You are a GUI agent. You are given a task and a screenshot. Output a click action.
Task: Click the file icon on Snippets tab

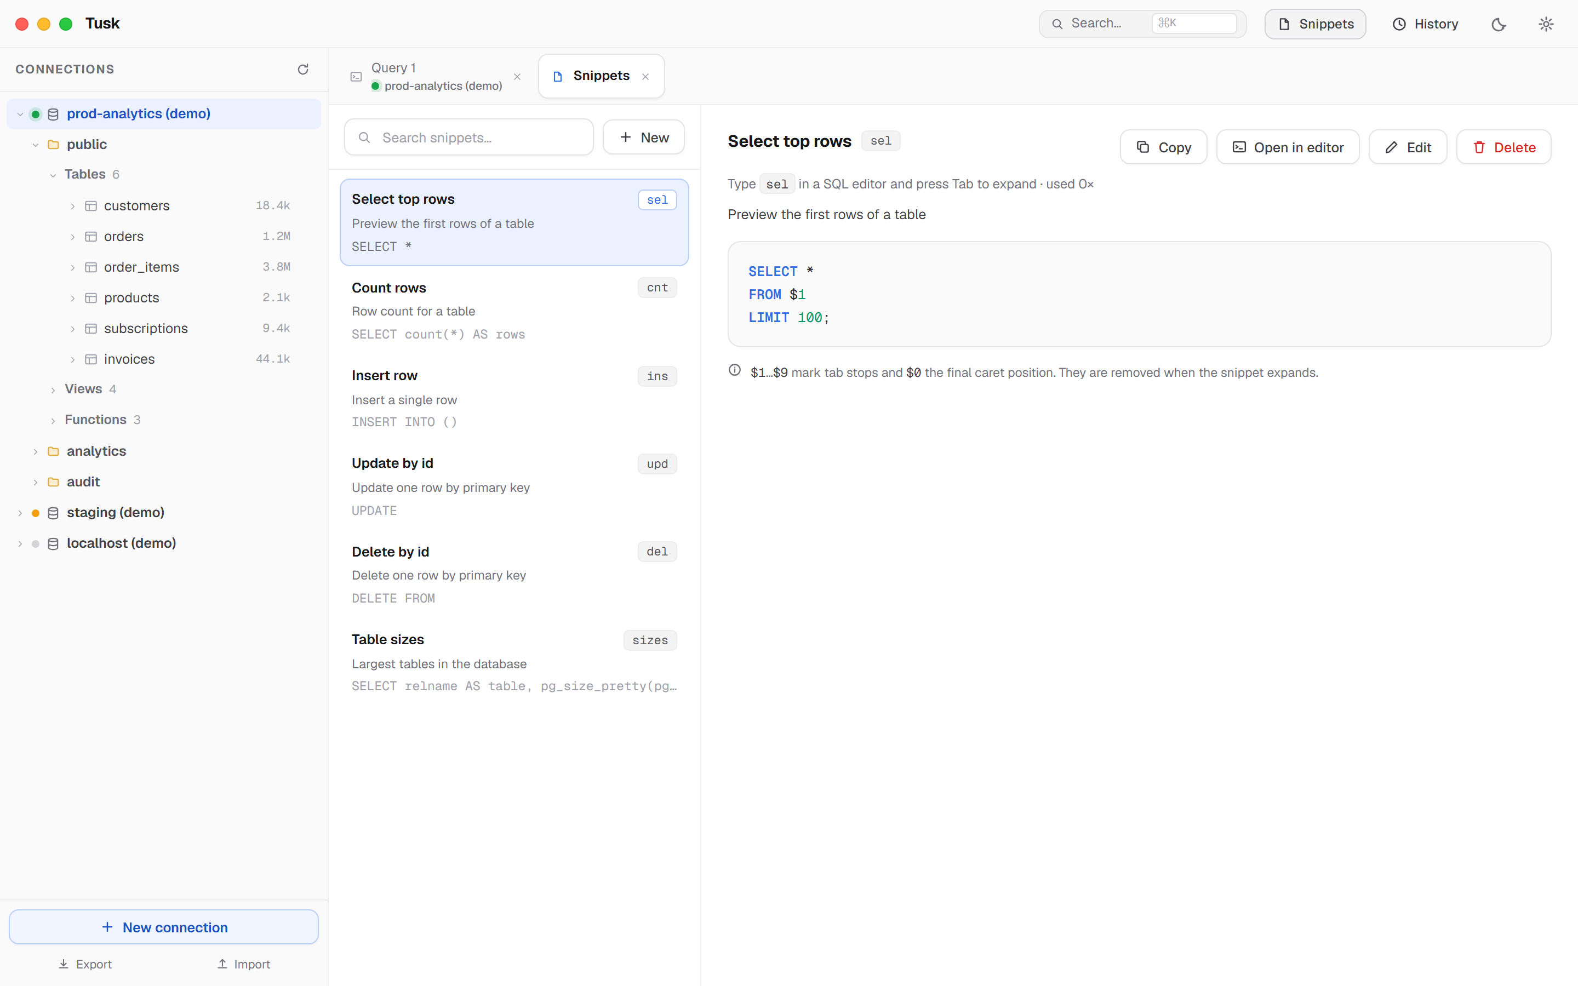[558, 77]
